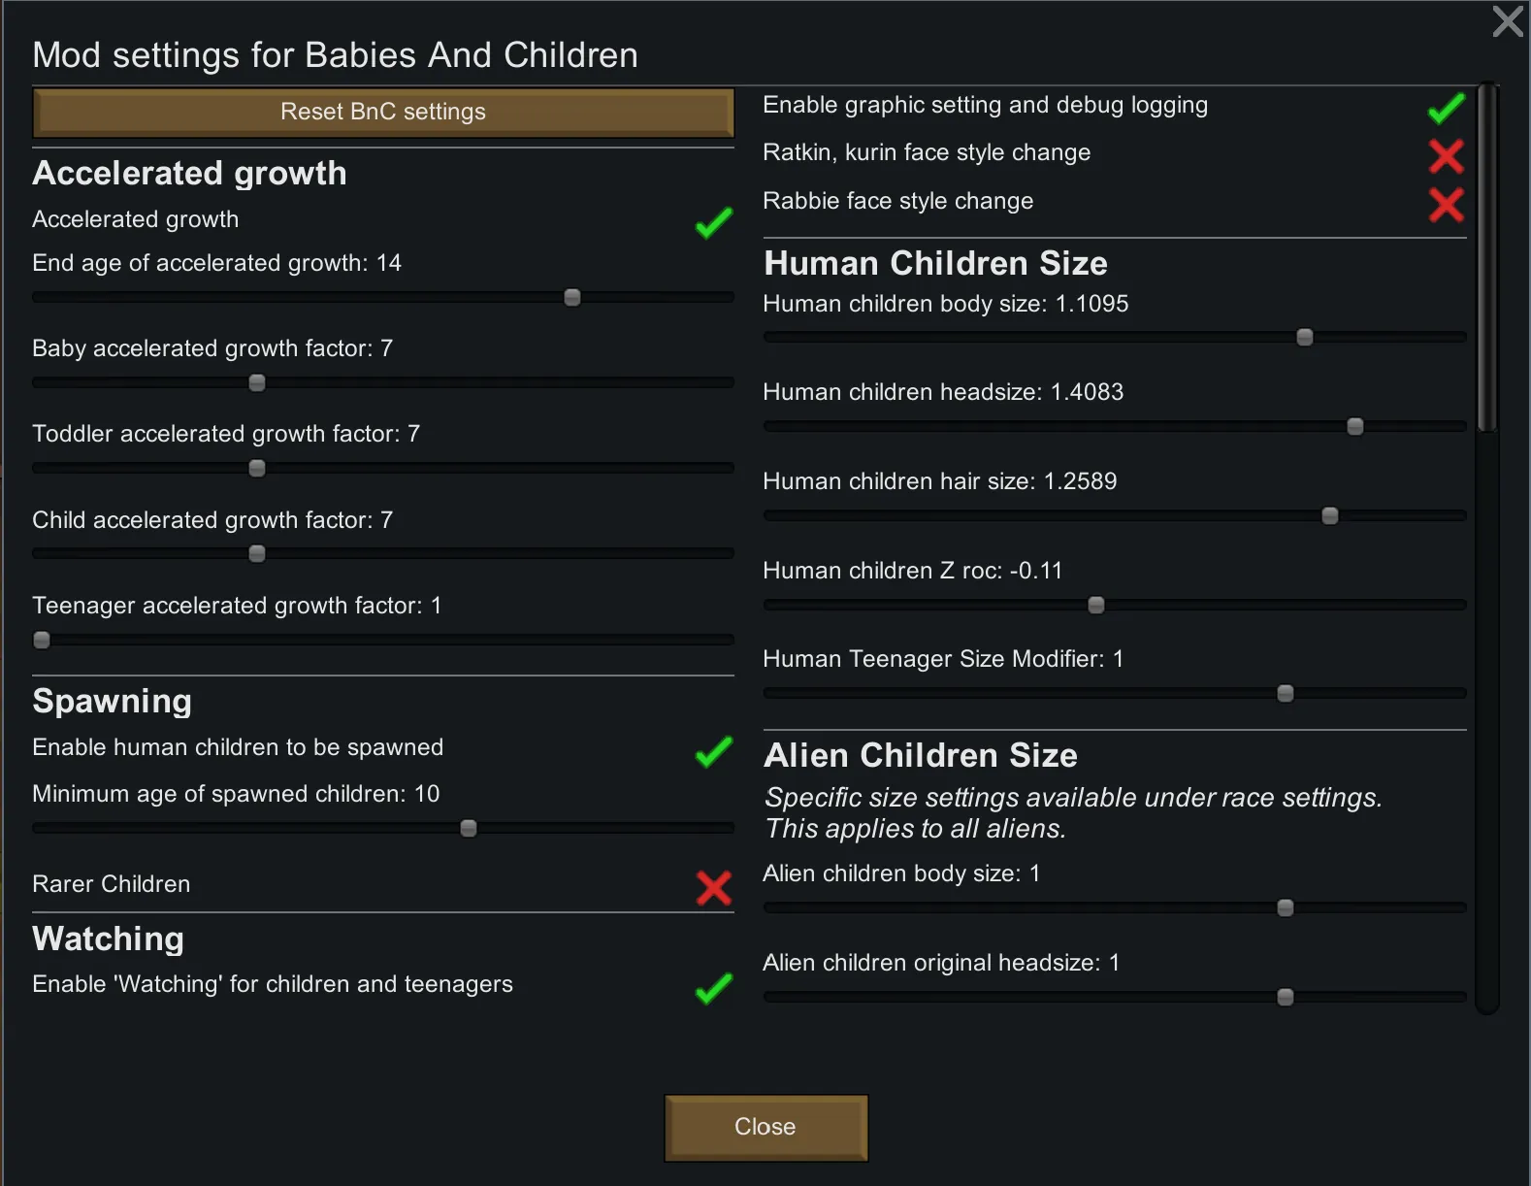Toggle Enable human children to be spawned
This screenshot has height=1186, width=1531.
click(713, 752)
